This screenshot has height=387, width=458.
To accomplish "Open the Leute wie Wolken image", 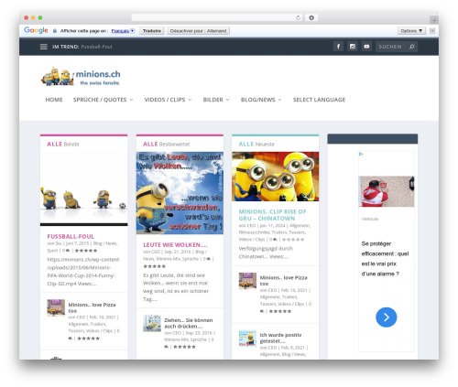I will [x=180, y=193].
